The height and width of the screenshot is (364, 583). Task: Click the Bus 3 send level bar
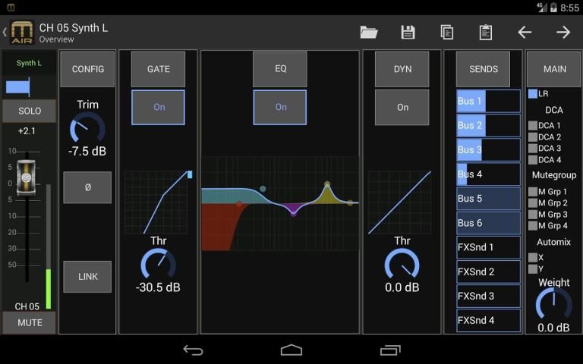pyautogui.click(x=488, y=150)
